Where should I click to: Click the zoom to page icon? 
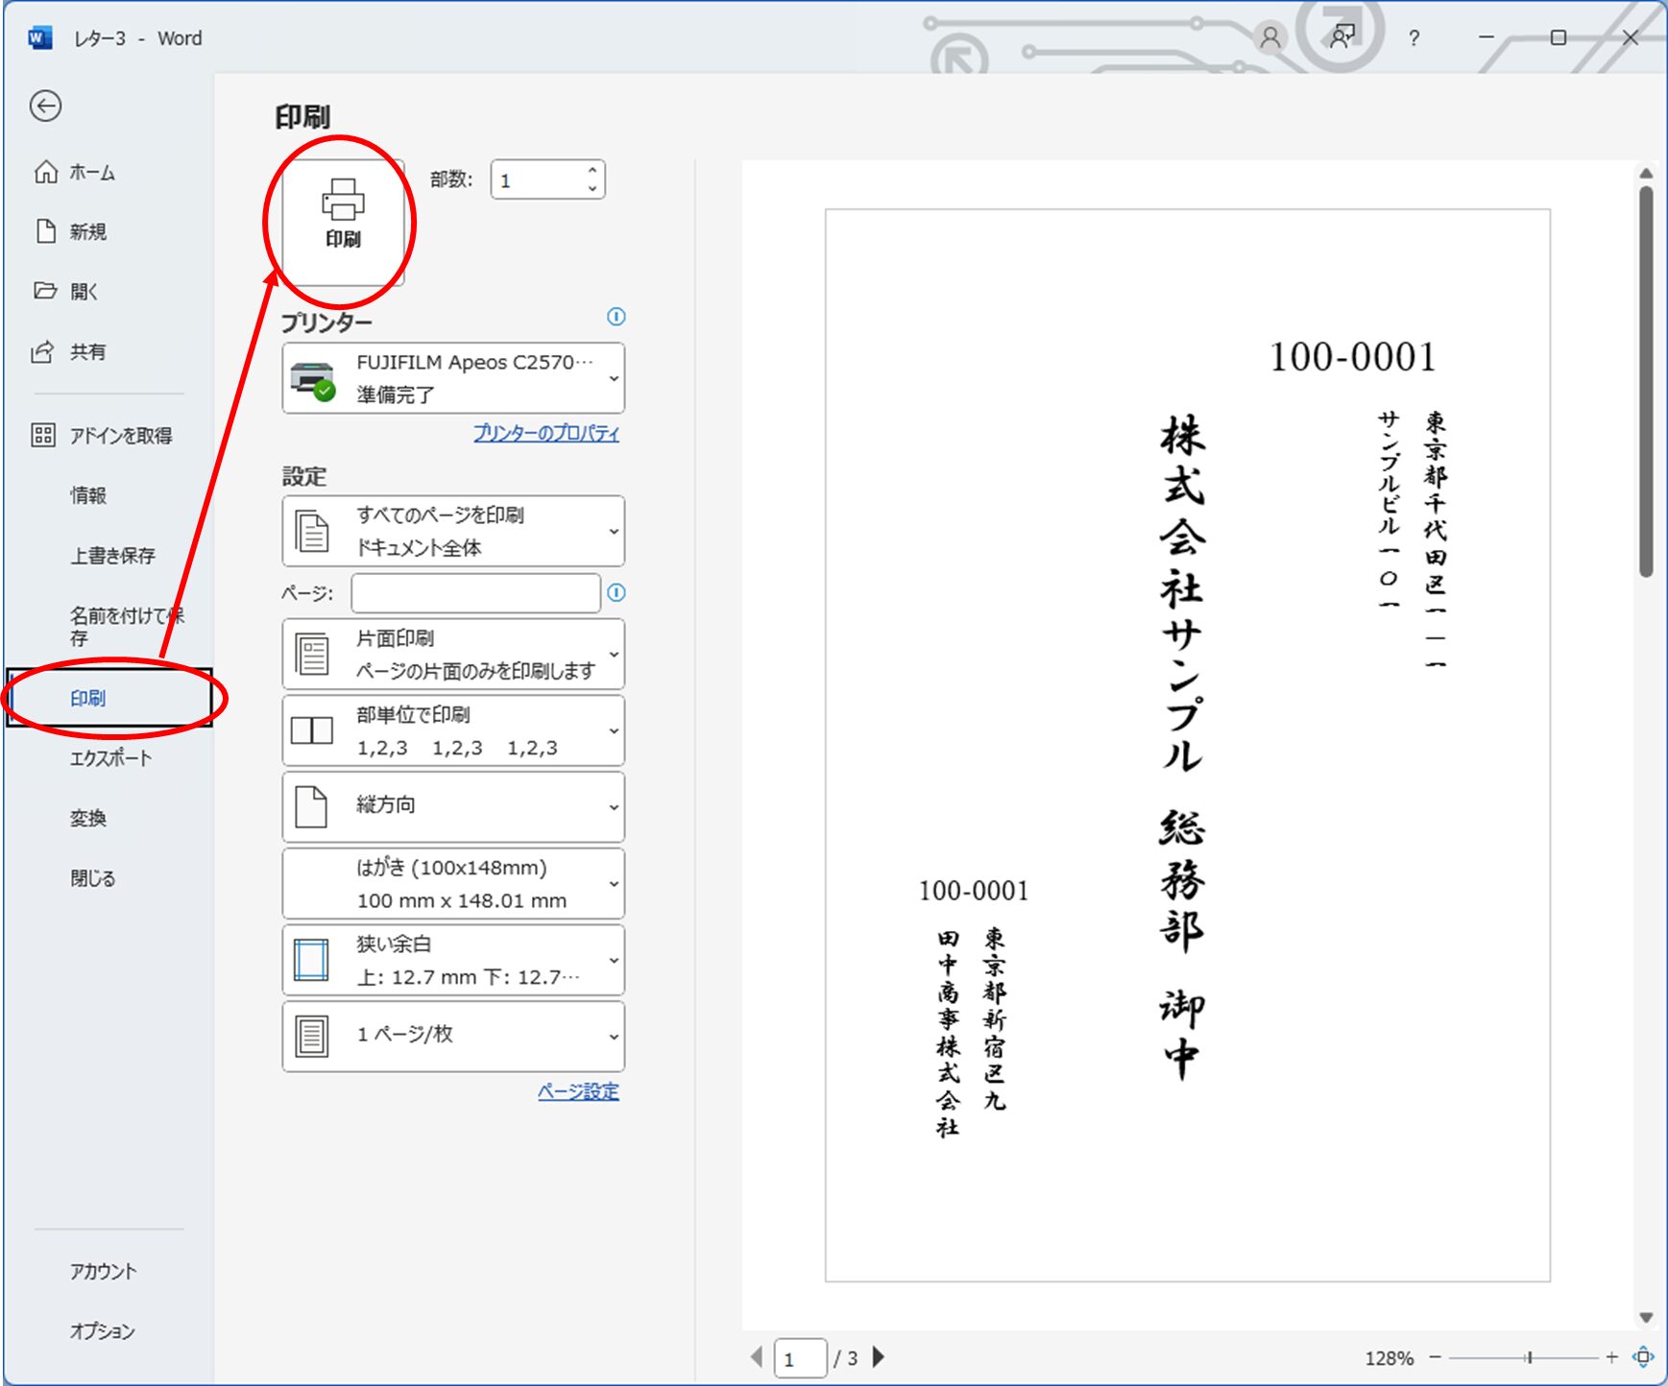[1643, 1356]
